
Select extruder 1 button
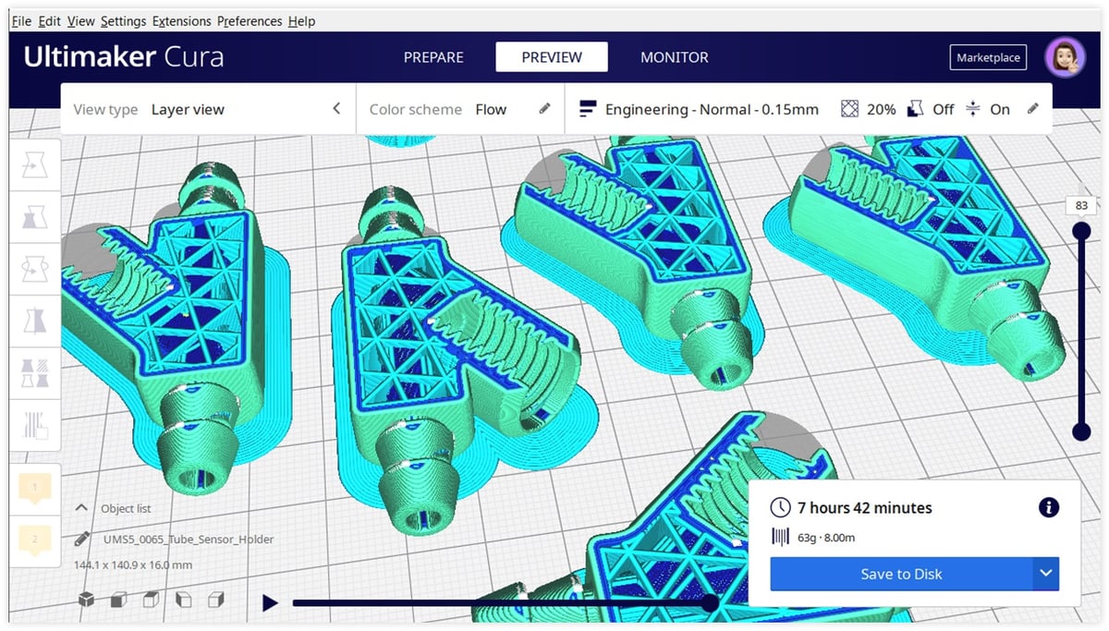pos(35,488)
